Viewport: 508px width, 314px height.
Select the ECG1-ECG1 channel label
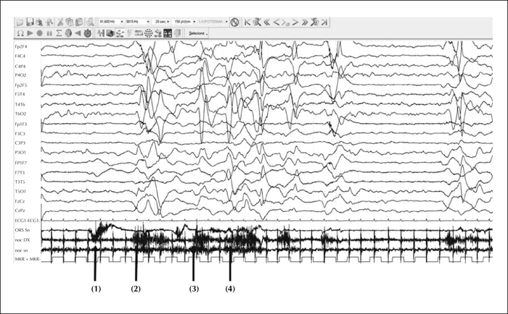coord(27,221)
